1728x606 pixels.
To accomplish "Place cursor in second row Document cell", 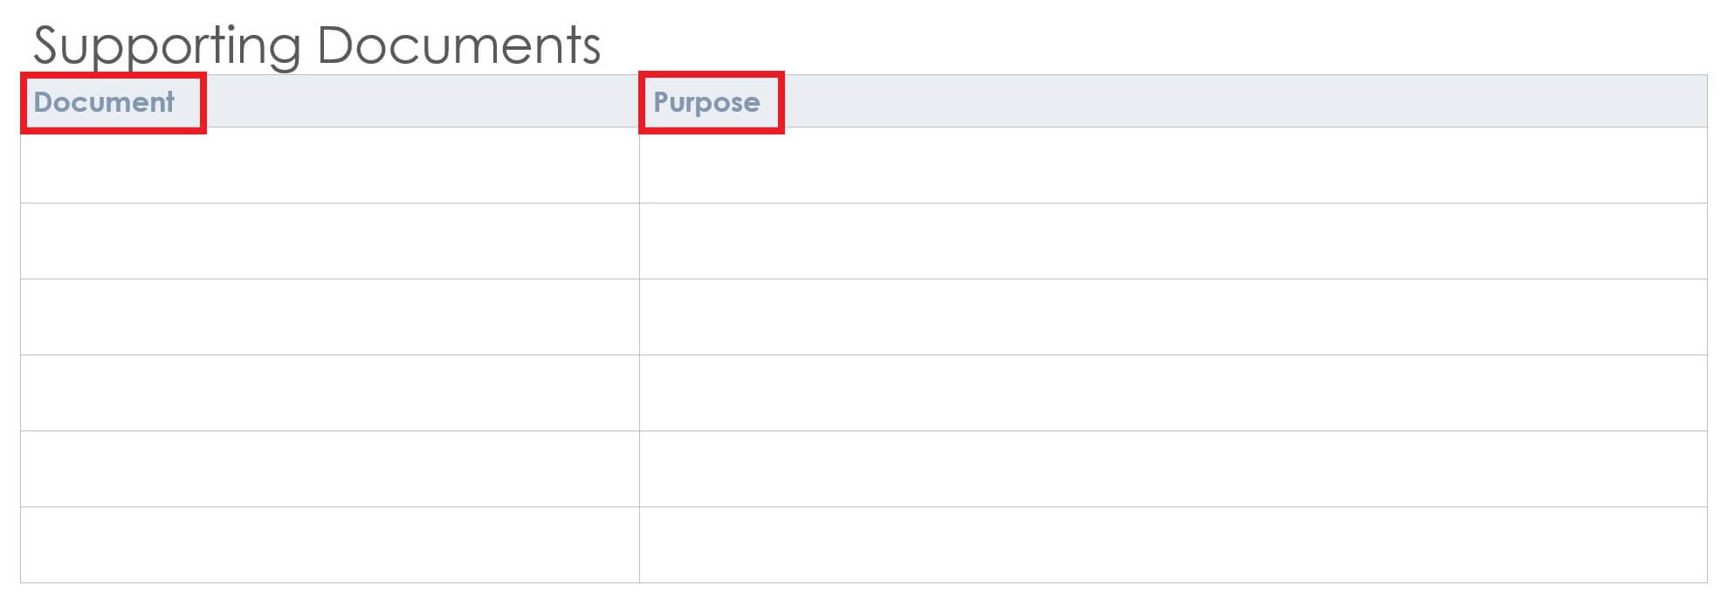I will [330, 241].
